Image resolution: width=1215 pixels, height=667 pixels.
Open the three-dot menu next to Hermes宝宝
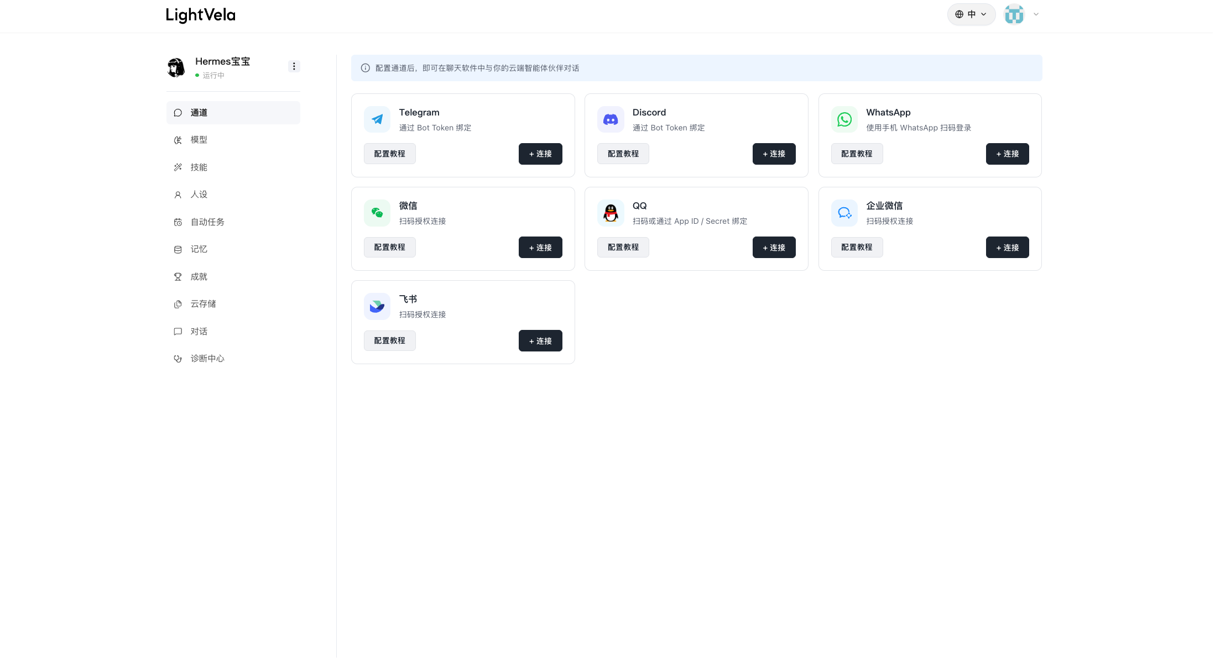[294, 66]
